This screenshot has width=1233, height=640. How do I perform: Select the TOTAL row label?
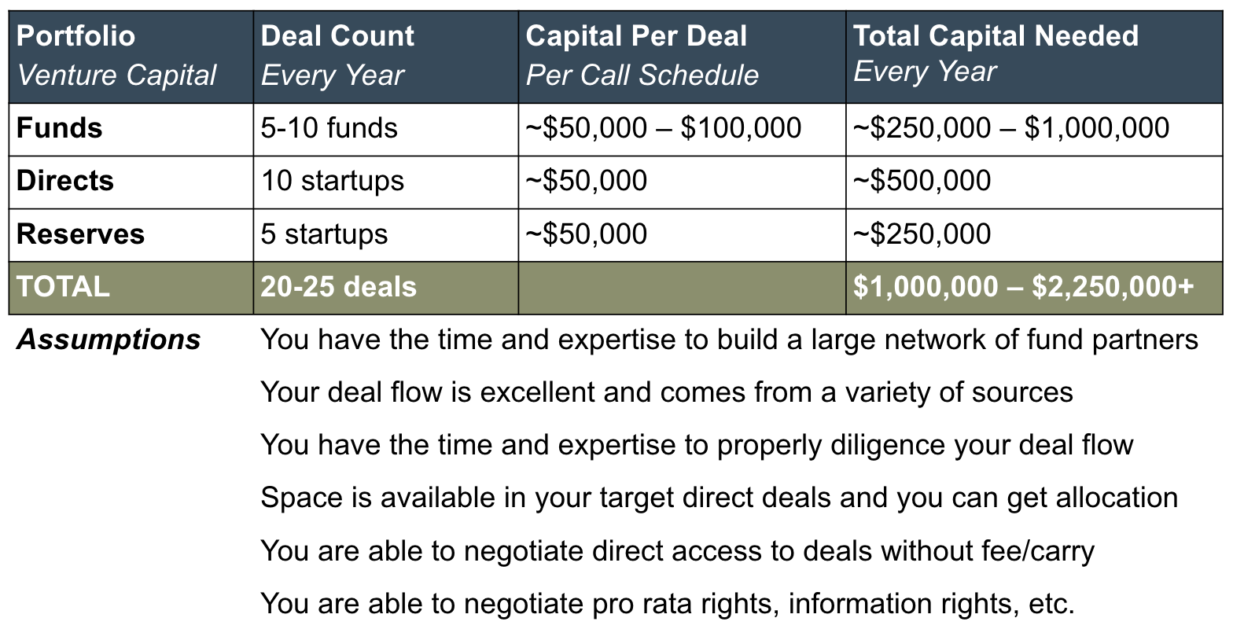pos(131,288)
